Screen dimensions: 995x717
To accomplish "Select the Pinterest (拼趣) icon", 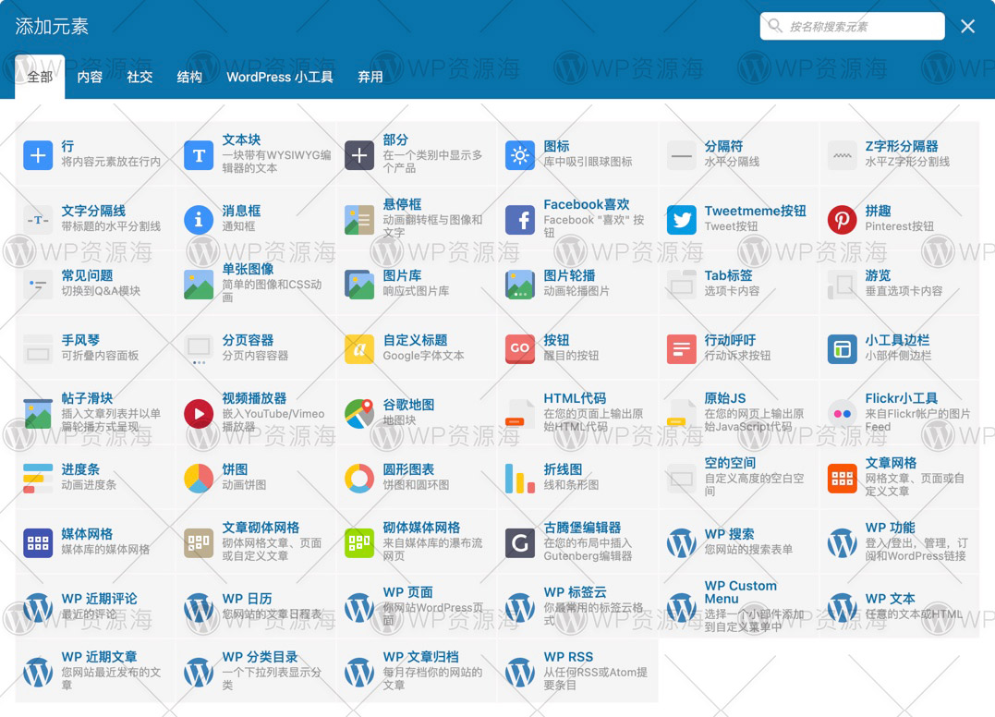I will [842, 220].
